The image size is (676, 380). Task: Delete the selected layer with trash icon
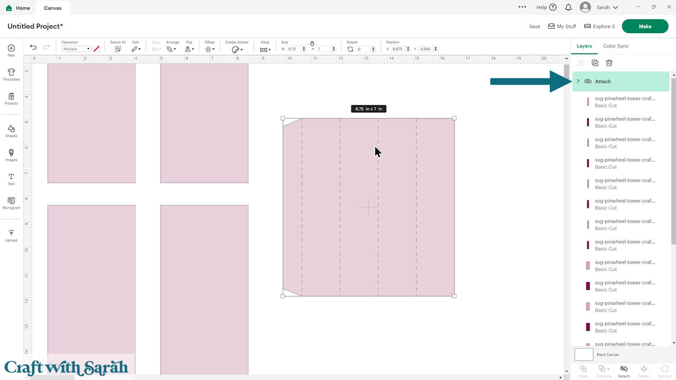point(609,63)
